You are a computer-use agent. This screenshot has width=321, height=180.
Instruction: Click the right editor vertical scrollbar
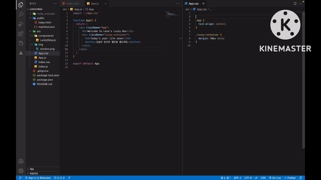click(x=303, y=79)
